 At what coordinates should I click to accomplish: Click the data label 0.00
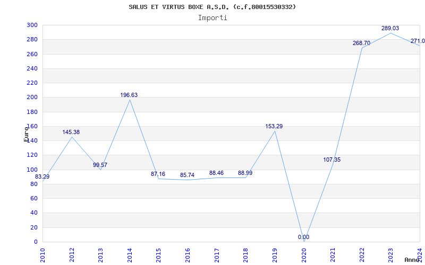point(303,237)
